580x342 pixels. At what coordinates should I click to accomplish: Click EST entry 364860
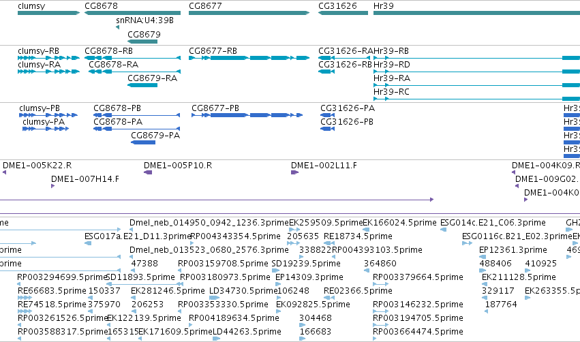coord(380,264)
